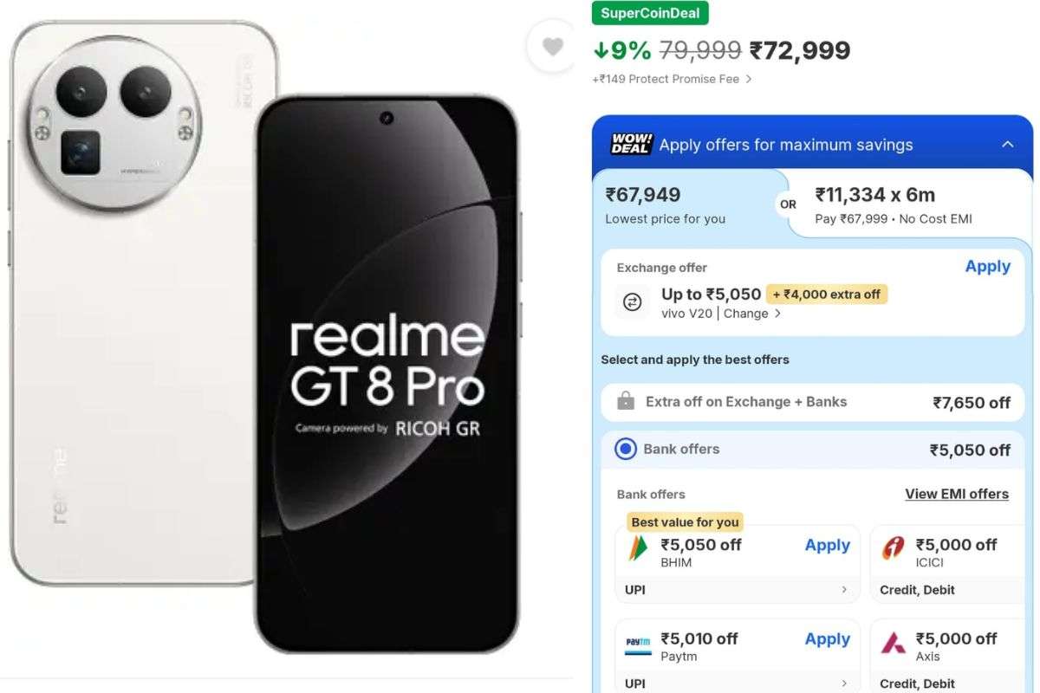This screenshot has height=693, width=1040.
Task: Click the SuperCoinDeal badge
Action: [x=650, y=13]
